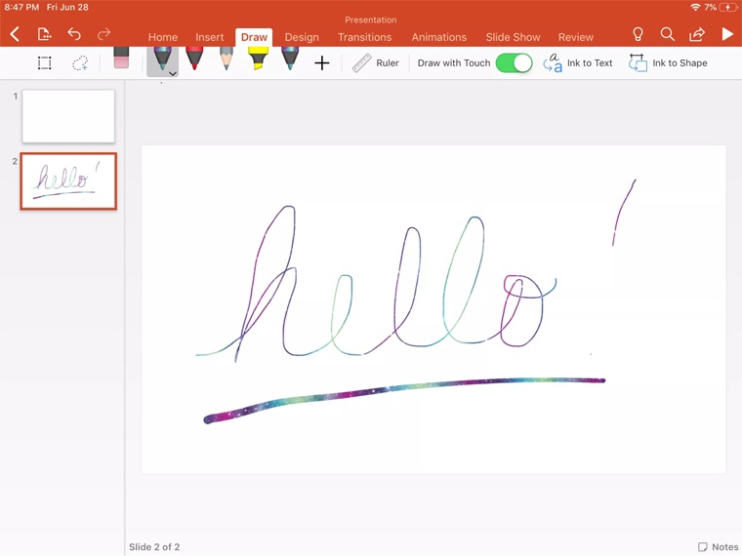Click the Ink to Shape label
This screenshot has width=742, height=556.
680,62
